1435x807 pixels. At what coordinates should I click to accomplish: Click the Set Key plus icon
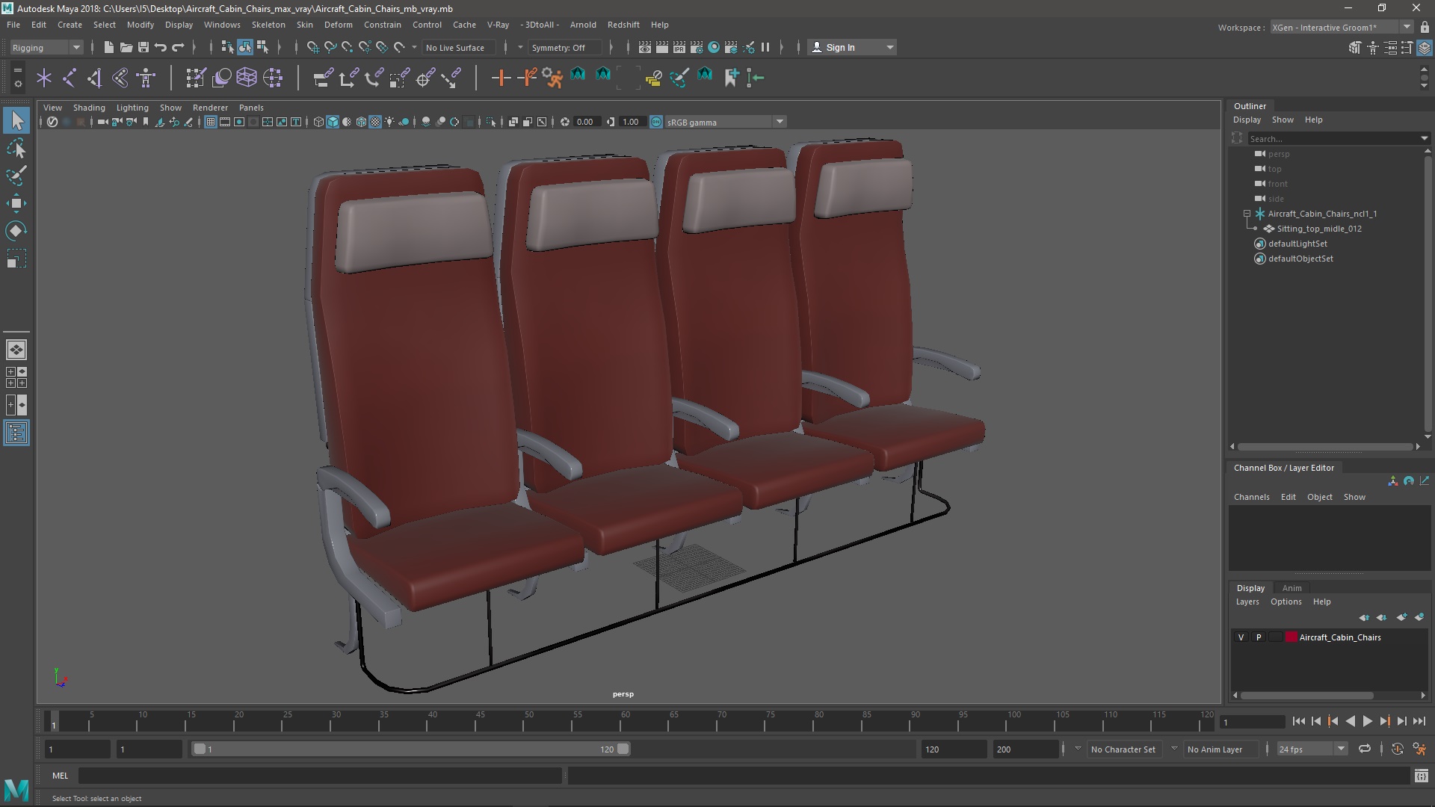pos(501,78)
